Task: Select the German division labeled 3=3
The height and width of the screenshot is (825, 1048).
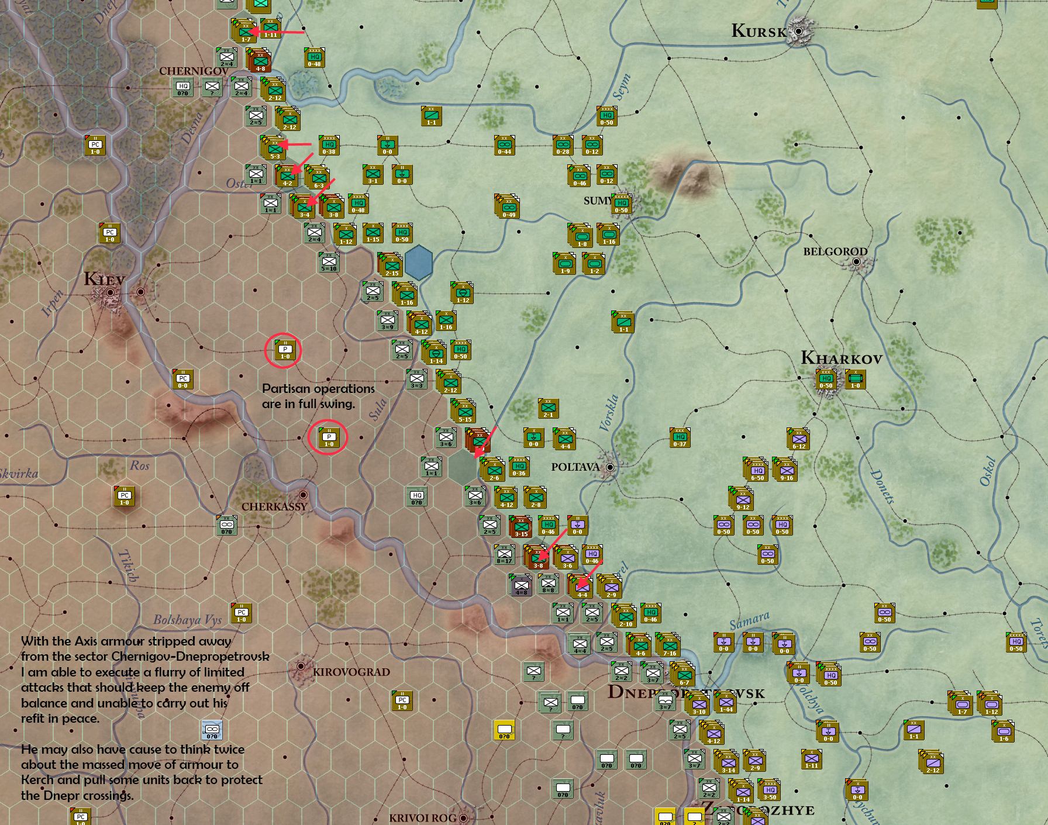Action: (416, 379)
